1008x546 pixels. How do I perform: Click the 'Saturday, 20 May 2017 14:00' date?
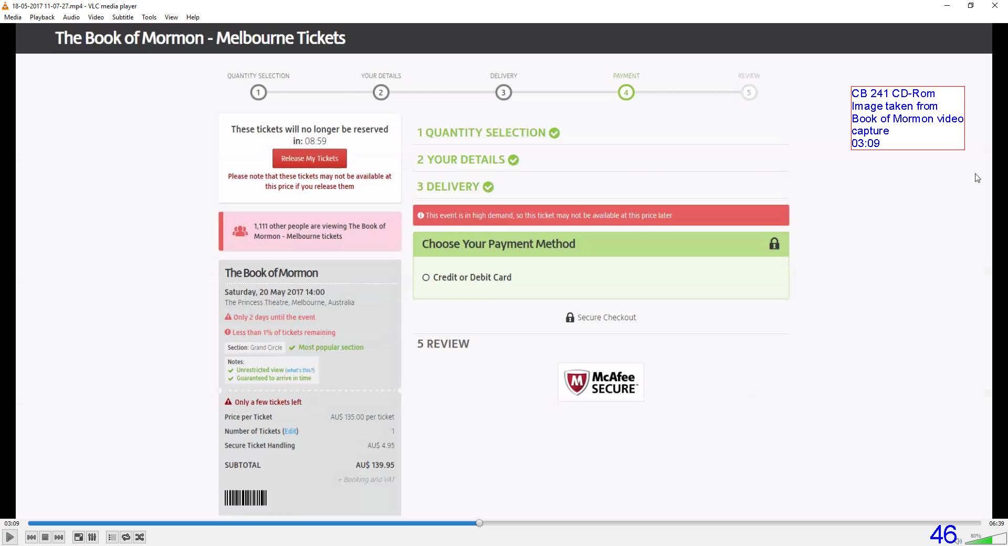pyautogui.click(x=275, y=292)
